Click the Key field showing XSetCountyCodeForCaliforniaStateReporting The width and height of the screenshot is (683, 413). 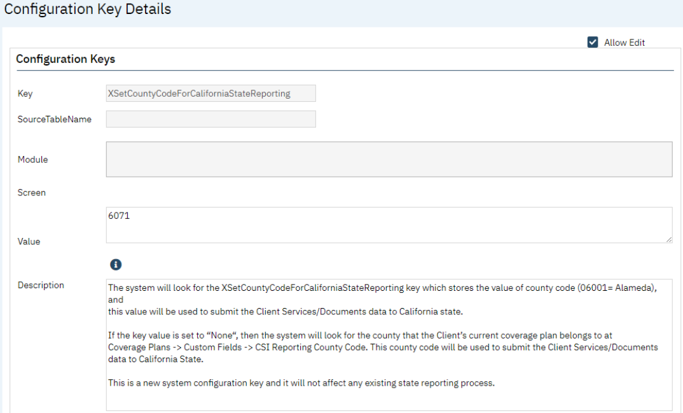tap(210, 94)
